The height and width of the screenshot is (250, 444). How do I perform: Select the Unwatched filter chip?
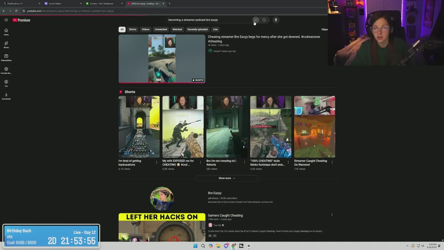[161, 30]
